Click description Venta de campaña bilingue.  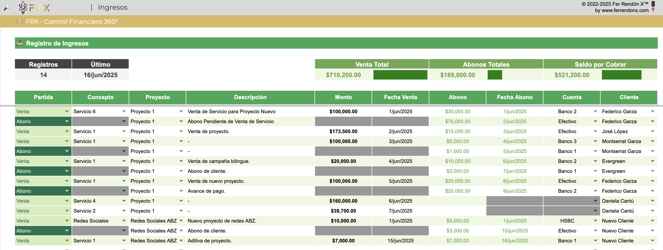click(219, 161)
